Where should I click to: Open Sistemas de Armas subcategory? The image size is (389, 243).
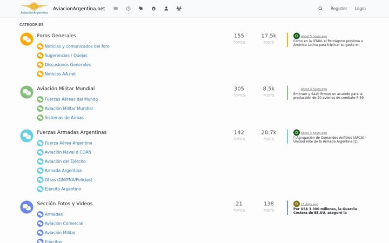(x=64, y=118)
